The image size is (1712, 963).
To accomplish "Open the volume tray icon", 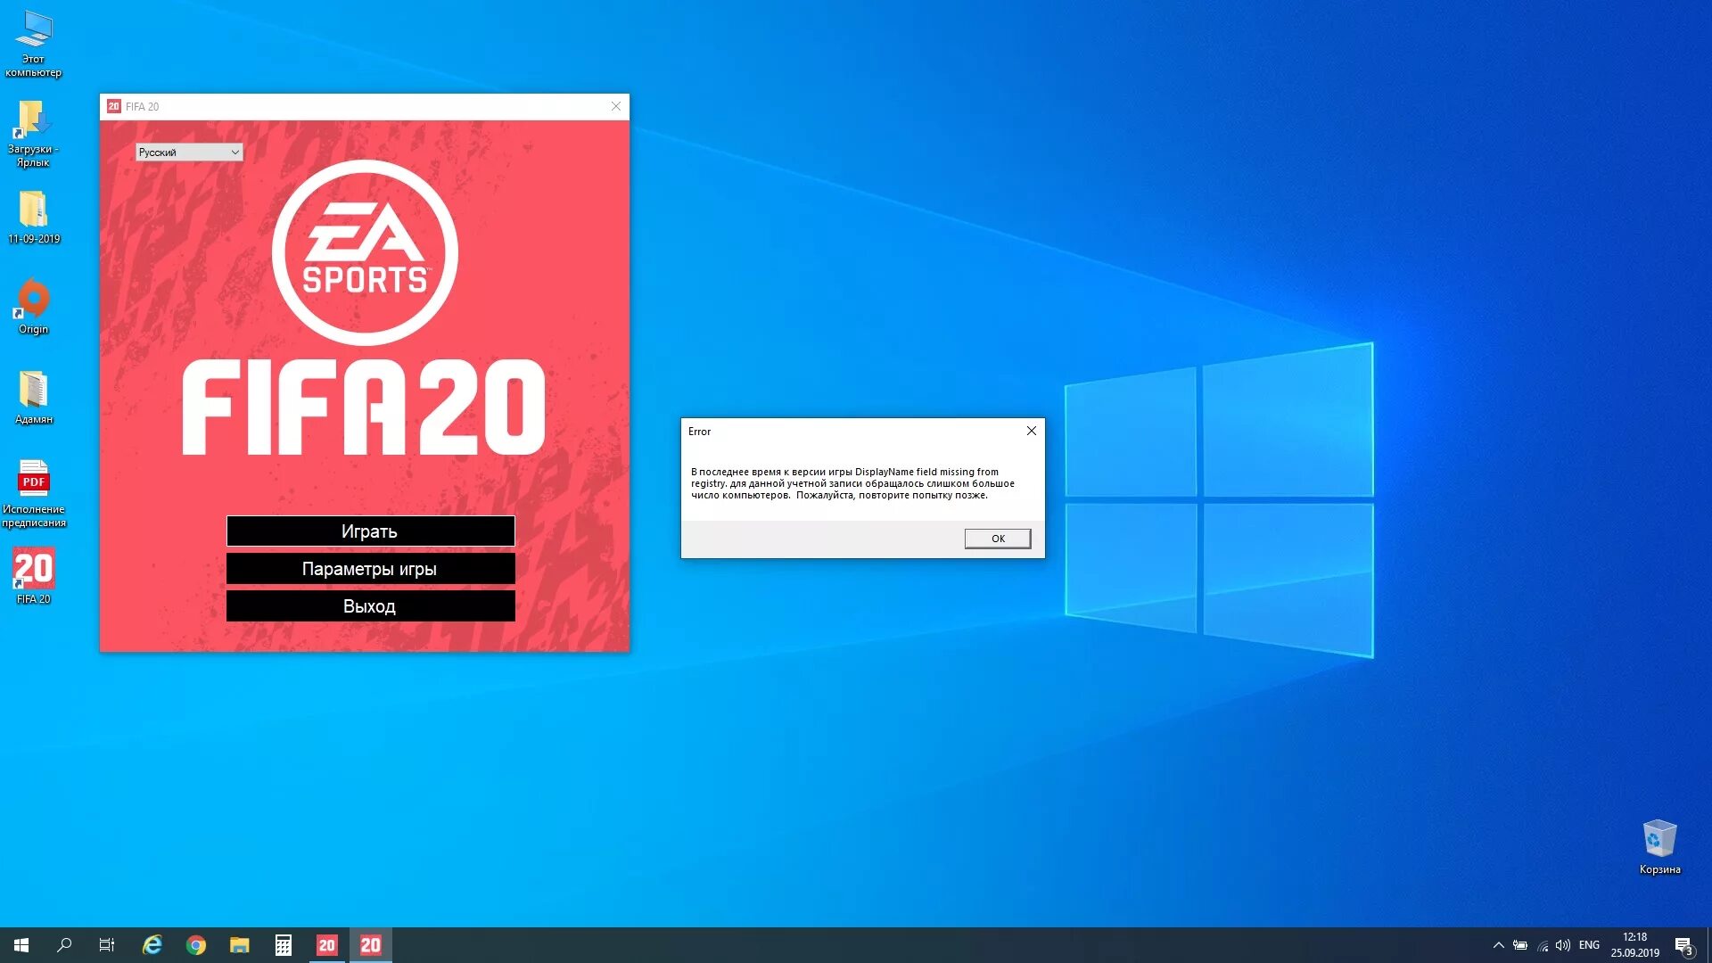I will click(1563, 945).
